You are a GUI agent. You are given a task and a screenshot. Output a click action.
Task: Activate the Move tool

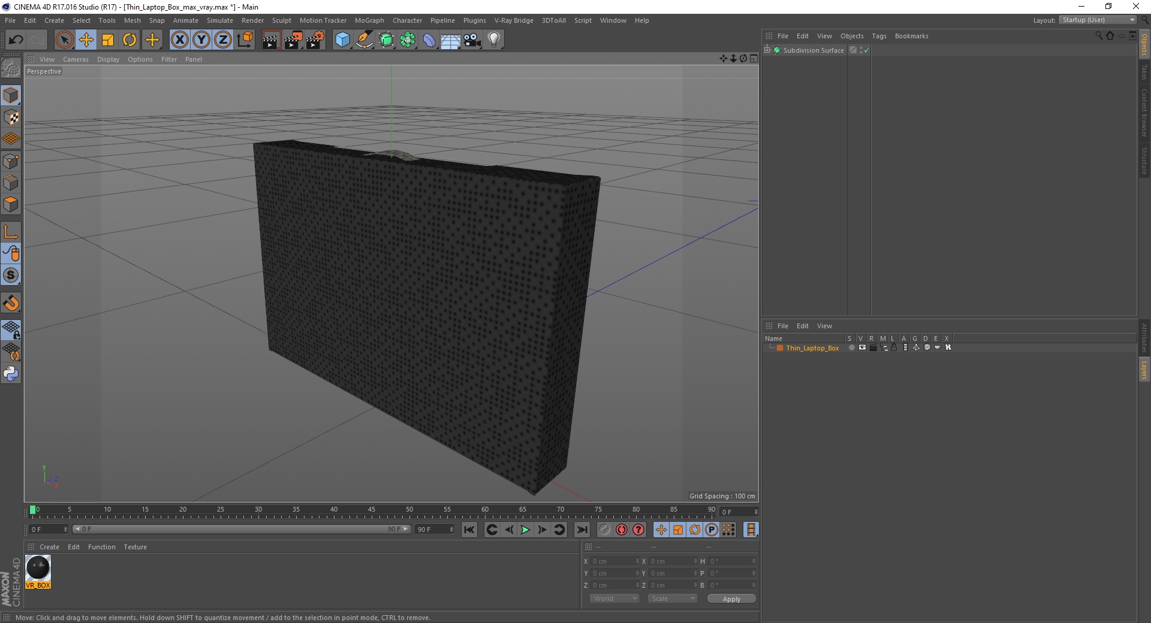86,40
